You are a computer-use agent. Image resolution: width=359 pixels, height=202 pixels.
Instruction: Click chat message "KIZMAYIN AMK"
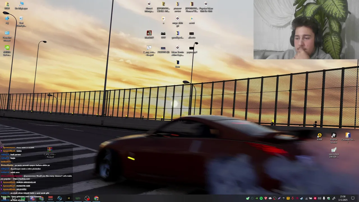[23, 186]
